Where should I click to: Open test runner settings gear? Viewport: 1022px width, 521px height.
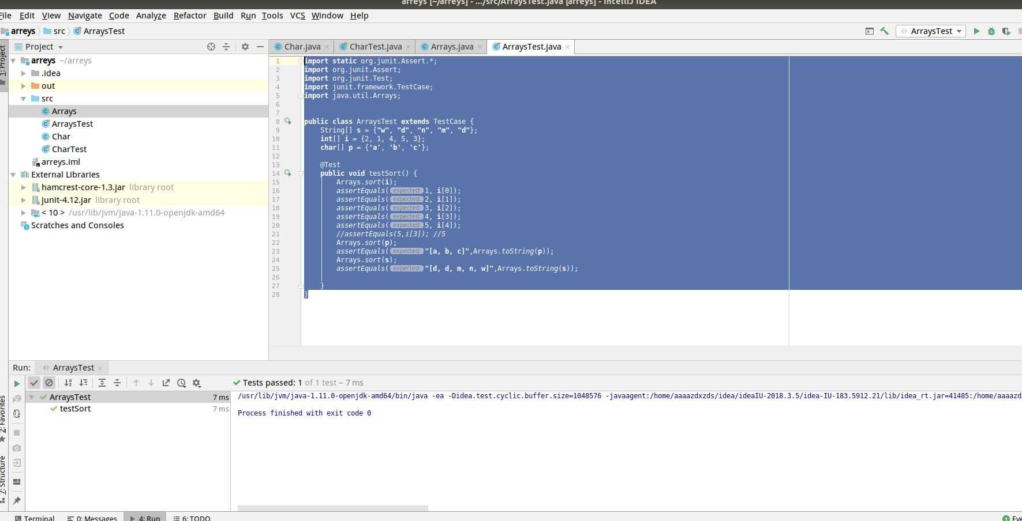[197, 383]
